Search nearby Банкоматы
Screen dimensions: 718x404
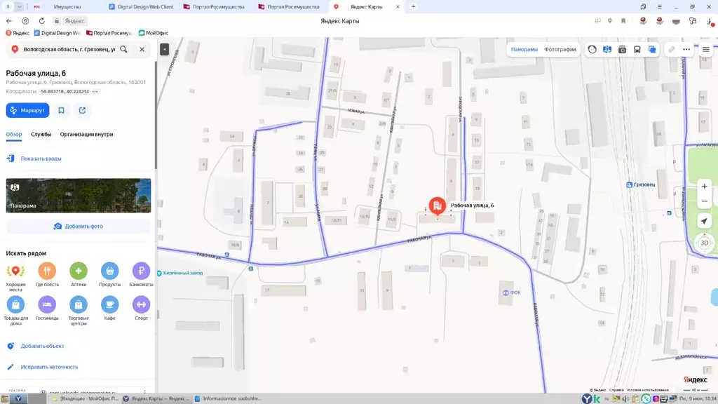point(141,275)
